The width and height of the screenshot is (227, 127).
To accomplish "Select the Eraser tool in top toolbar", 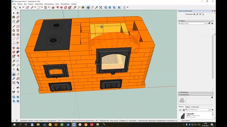I will pos(28,7).
